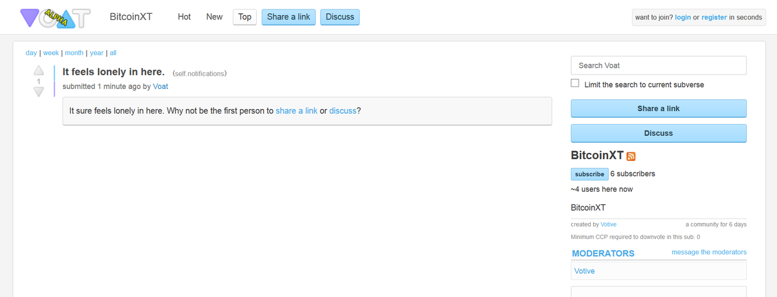Screen dimensions: 777x297
Task: Click the MODERATORS heading
Action: (603, 254)
